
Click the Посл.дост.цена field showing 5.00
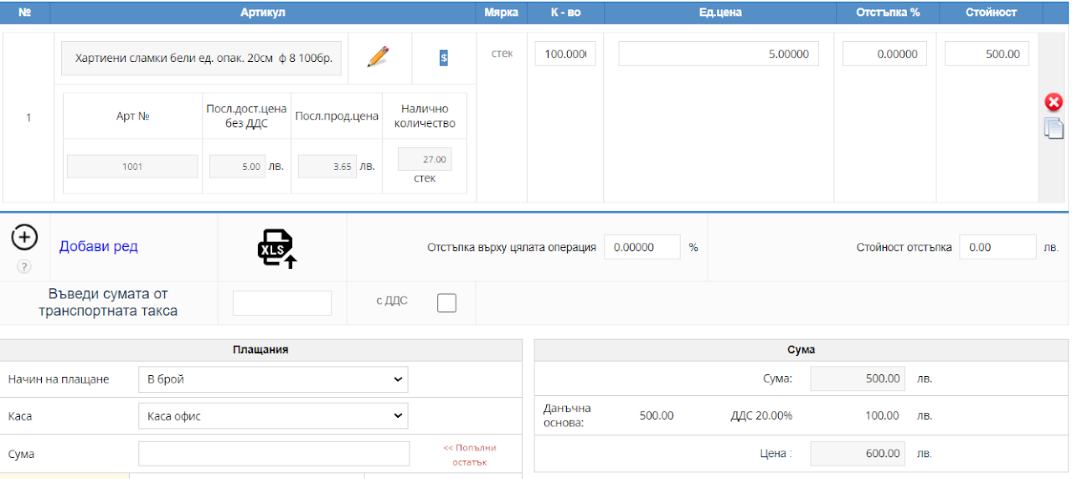[237, 167]
